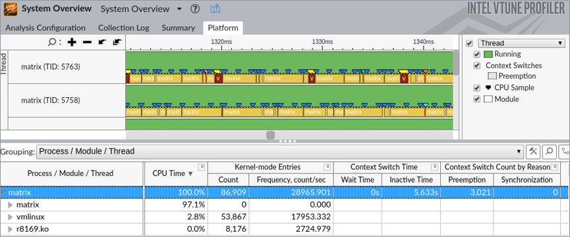The image size is (570, 237).
Task: Uncheck the Running checkbox in legend
Action: (x=477, y=54)
